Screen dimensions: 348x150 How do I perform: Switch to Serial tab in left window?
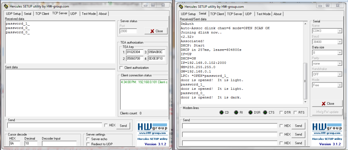click(x=27, y=14)
